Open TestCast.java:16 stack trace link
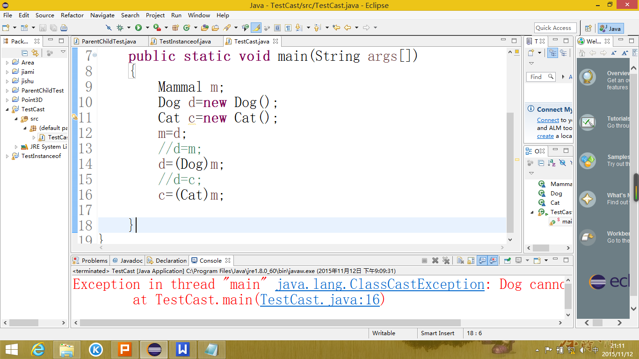Image resolution: width=639 pixels, height=359 pixels. tap(320, 300)
